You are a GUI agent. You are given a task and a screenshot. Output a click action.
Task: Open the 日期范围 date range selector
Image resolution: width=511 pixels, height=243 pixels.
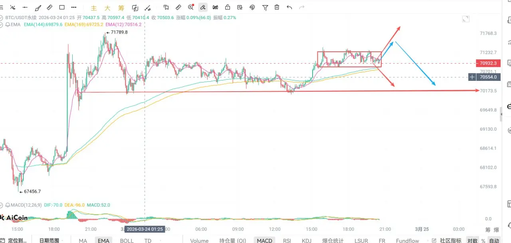(x=49, y=240)
